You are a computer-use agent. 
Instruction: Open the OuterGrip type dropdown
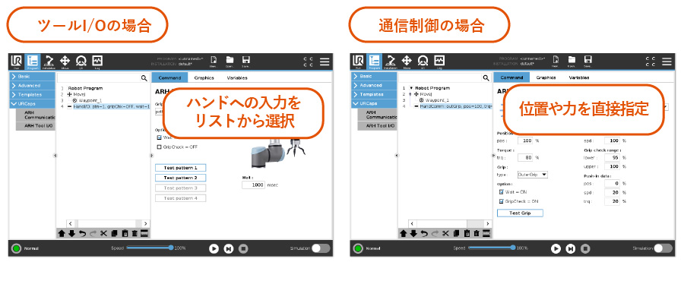click(x=532, y=175)
